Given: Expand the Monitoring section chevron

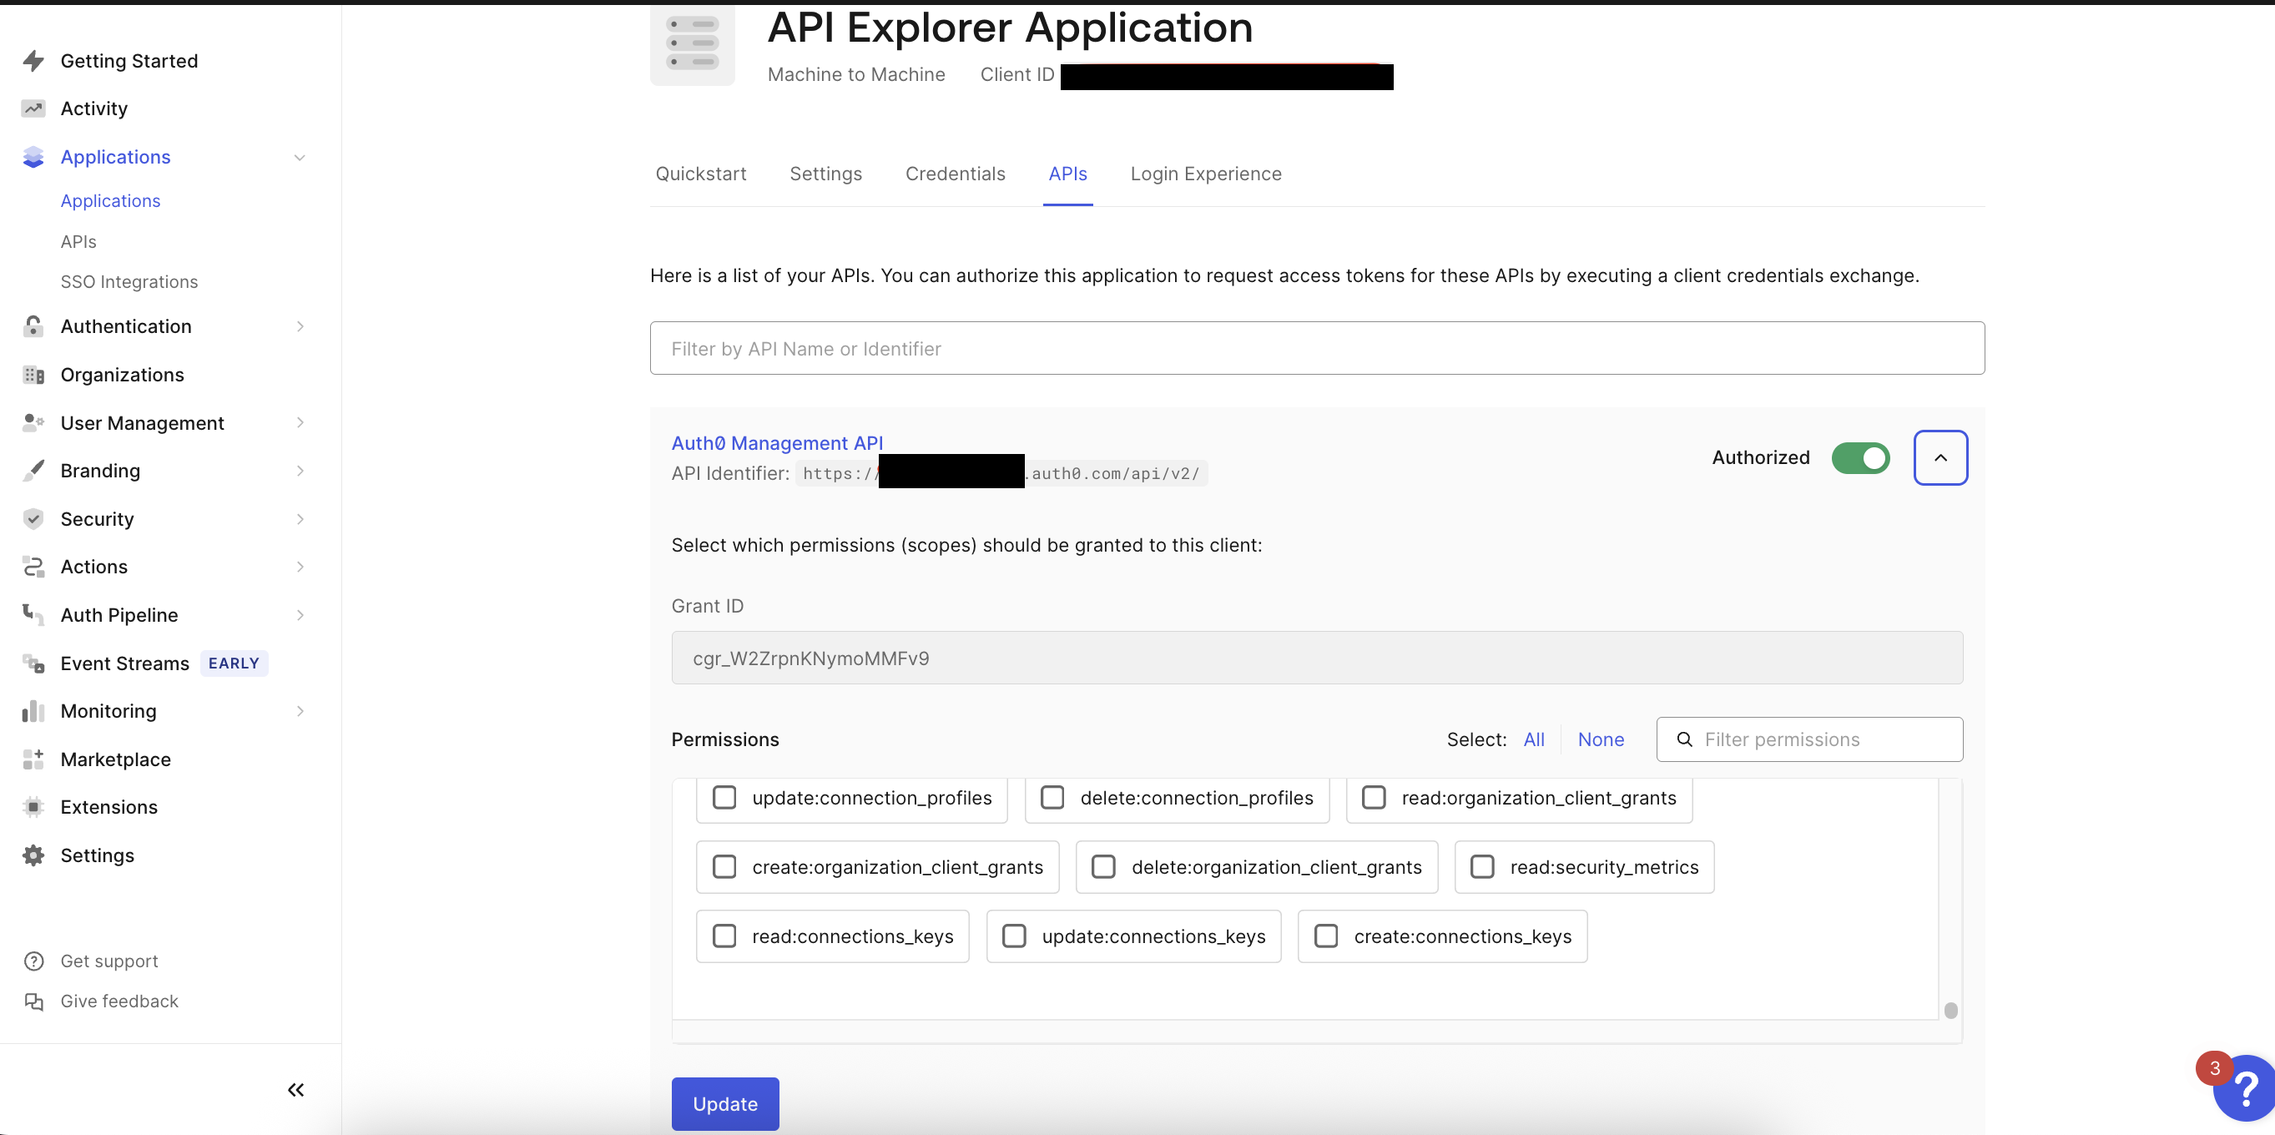Looking at the screenshot, I should click(300, 711).
